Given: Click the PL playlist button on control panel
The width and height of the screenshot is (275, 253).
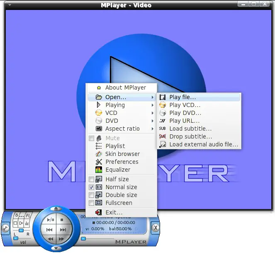Looking at the screenshot, I should pyautogui.click(x=28, y=216).
